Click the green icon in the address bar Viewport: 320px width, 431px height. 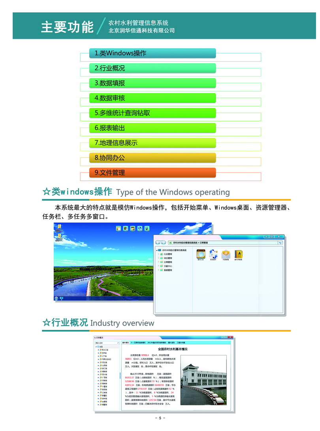pyautogui.click(x=170, y=243)
